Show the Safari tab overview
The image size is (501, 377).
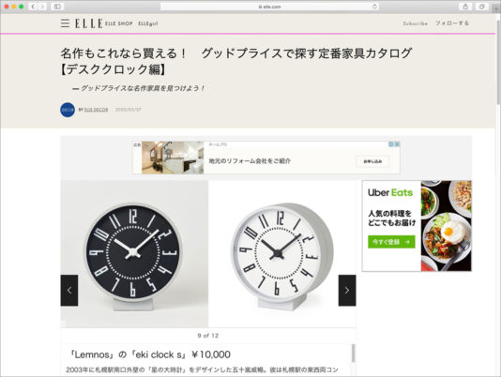tap(481, 7)
